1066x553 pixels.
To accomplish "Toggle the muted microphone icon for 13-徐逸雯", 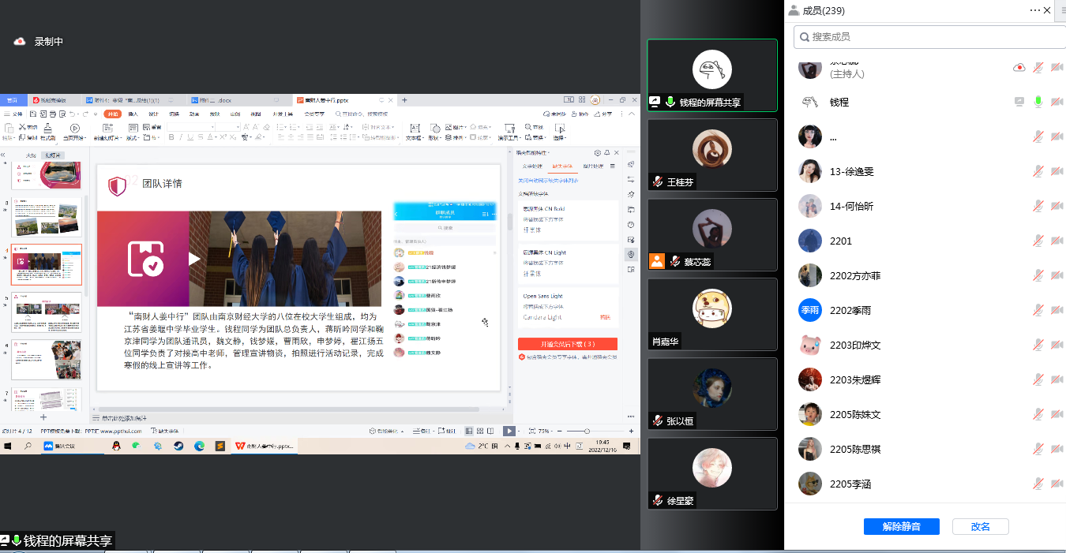I will [1038, 171].
